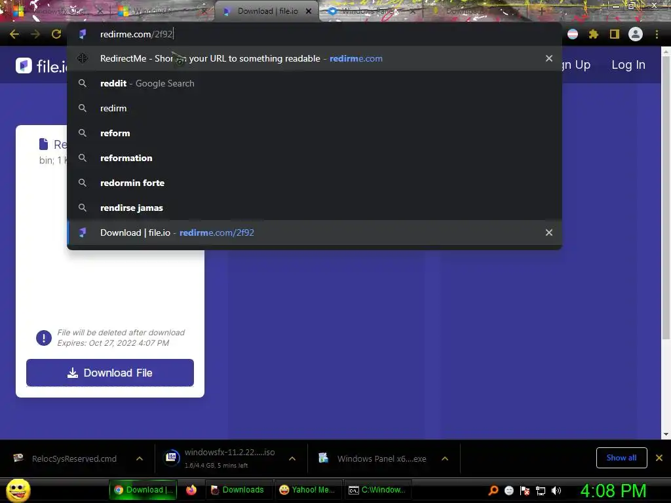671x503 pixels.
Task: Expand options for Windows Panel x6 exe download
Action: click(445, 458)
